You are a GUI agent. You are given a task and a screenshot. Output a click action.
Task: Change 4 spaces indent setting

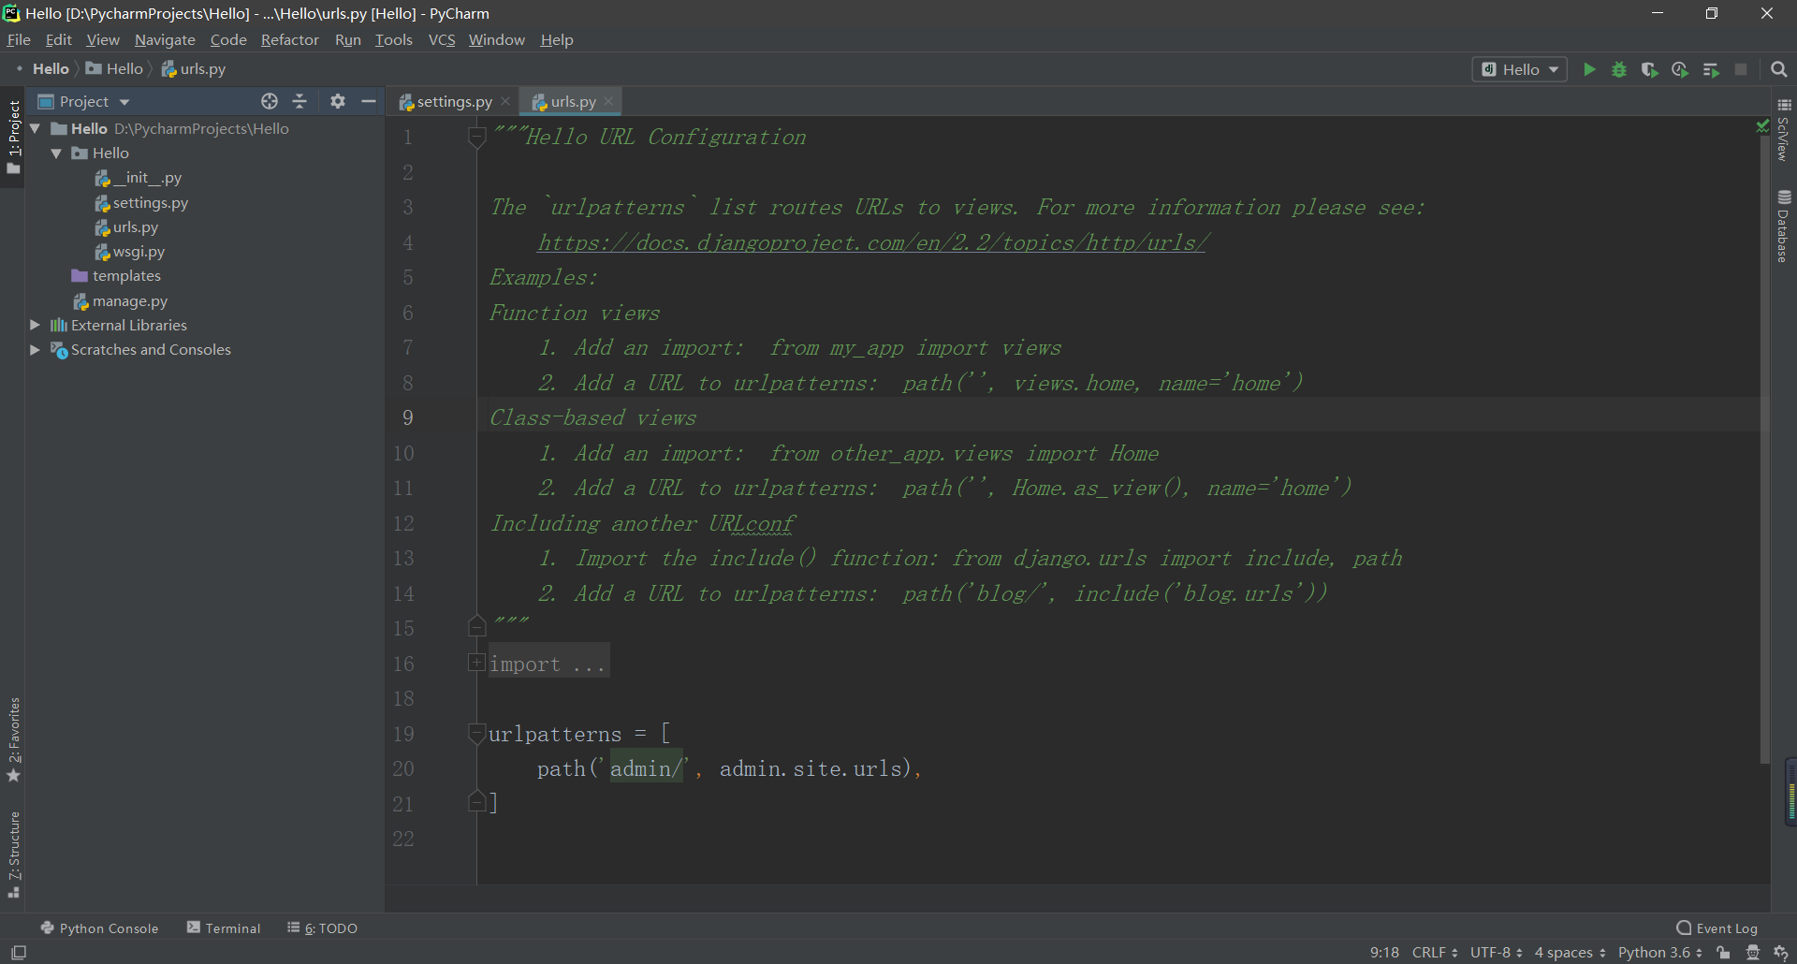pyautogui.click(x=1570, y=953)
